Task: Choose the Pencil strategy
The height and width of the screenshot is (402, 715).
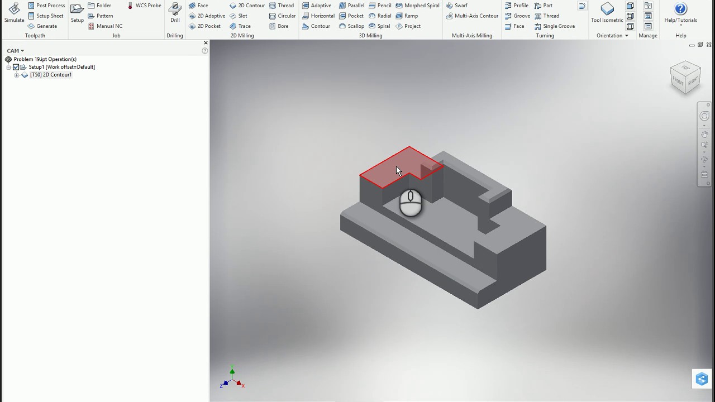Action: point(380,6)
